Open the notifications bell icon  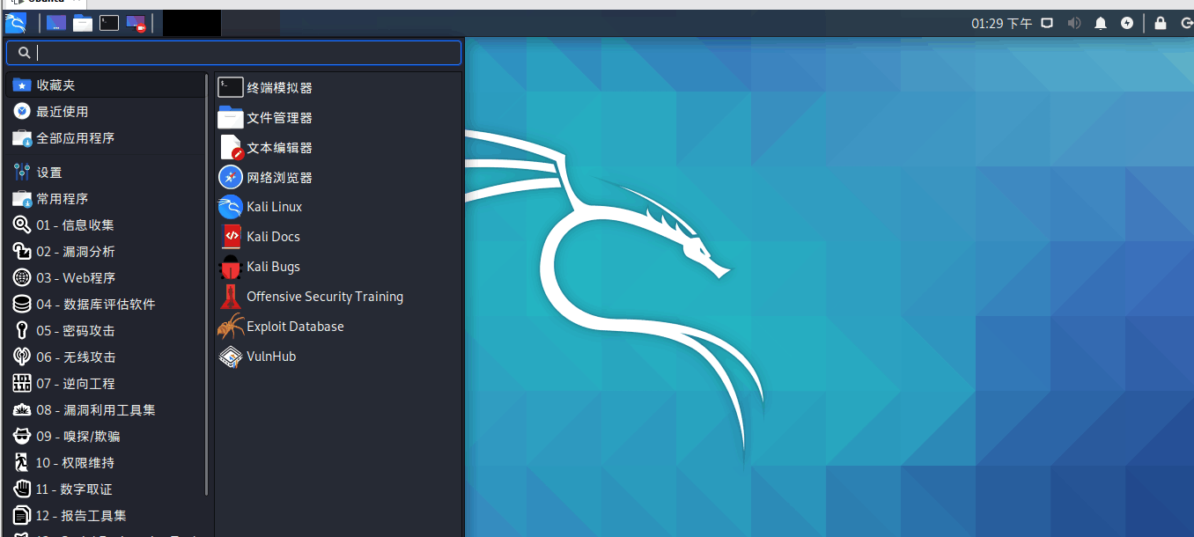click(1101, 24)
